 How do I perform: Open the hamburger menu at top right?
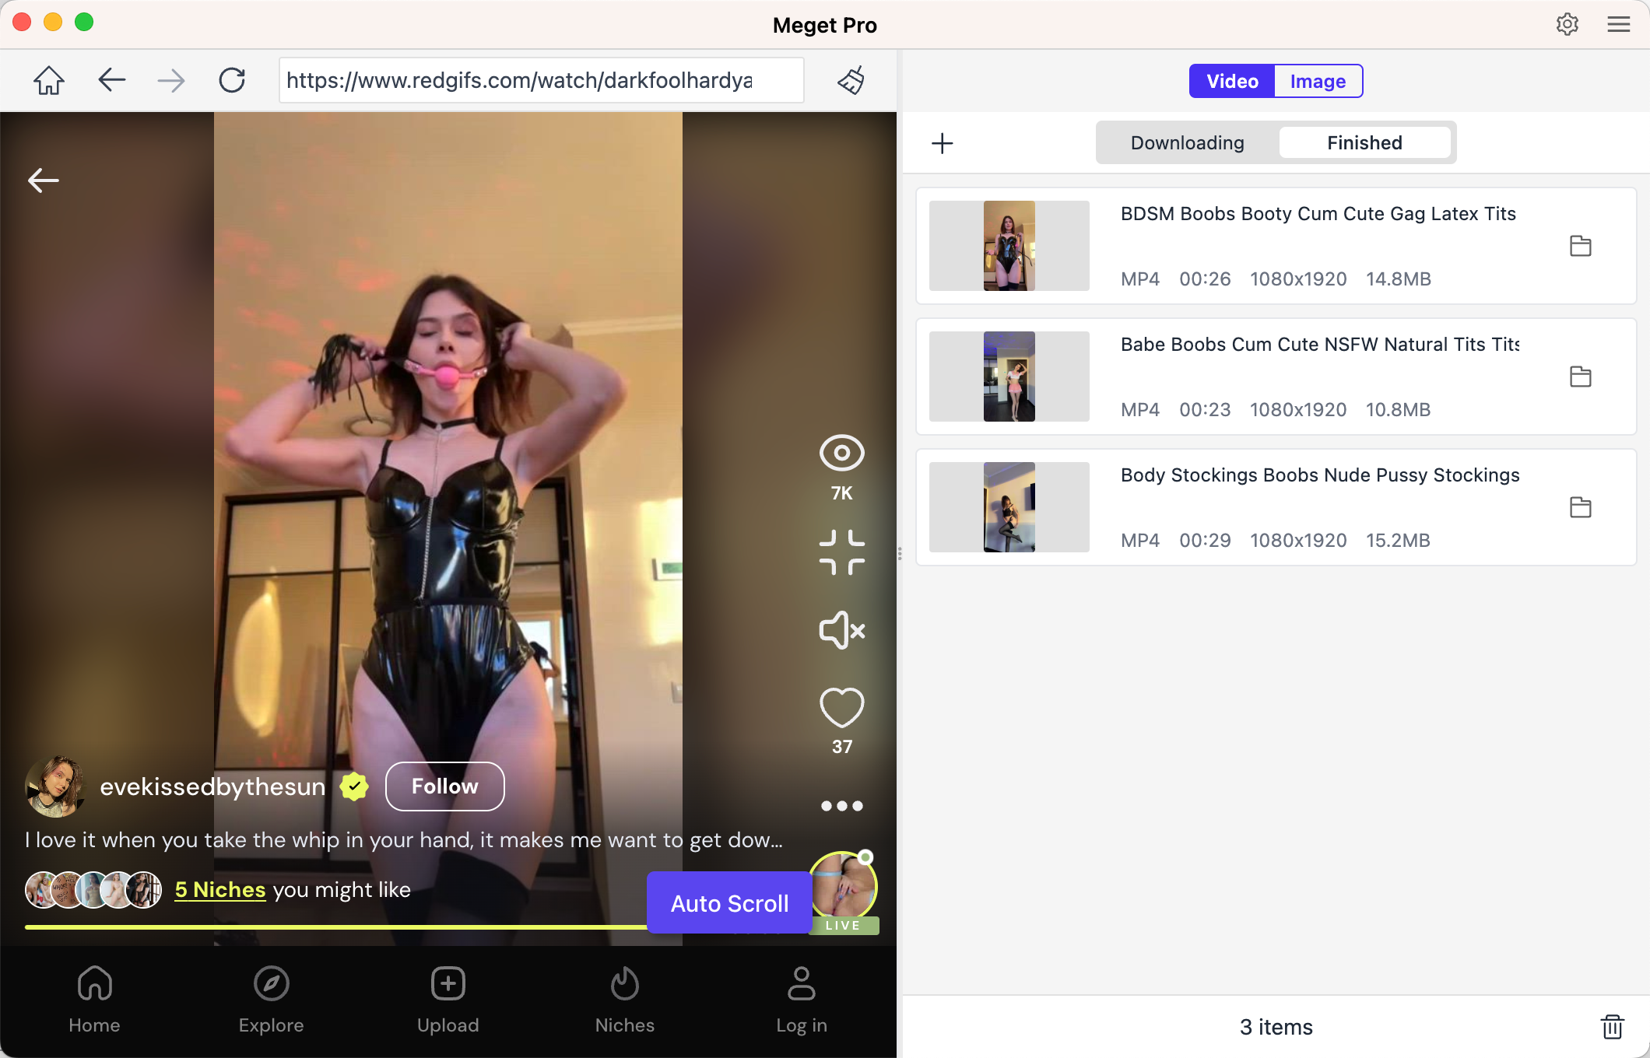click(1617, 24)
